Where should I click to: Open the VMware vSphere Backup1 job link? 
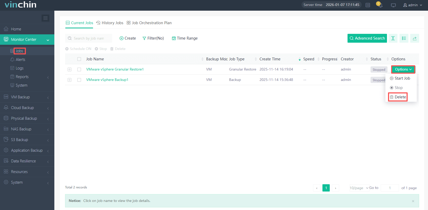click(x=107, y=80)
